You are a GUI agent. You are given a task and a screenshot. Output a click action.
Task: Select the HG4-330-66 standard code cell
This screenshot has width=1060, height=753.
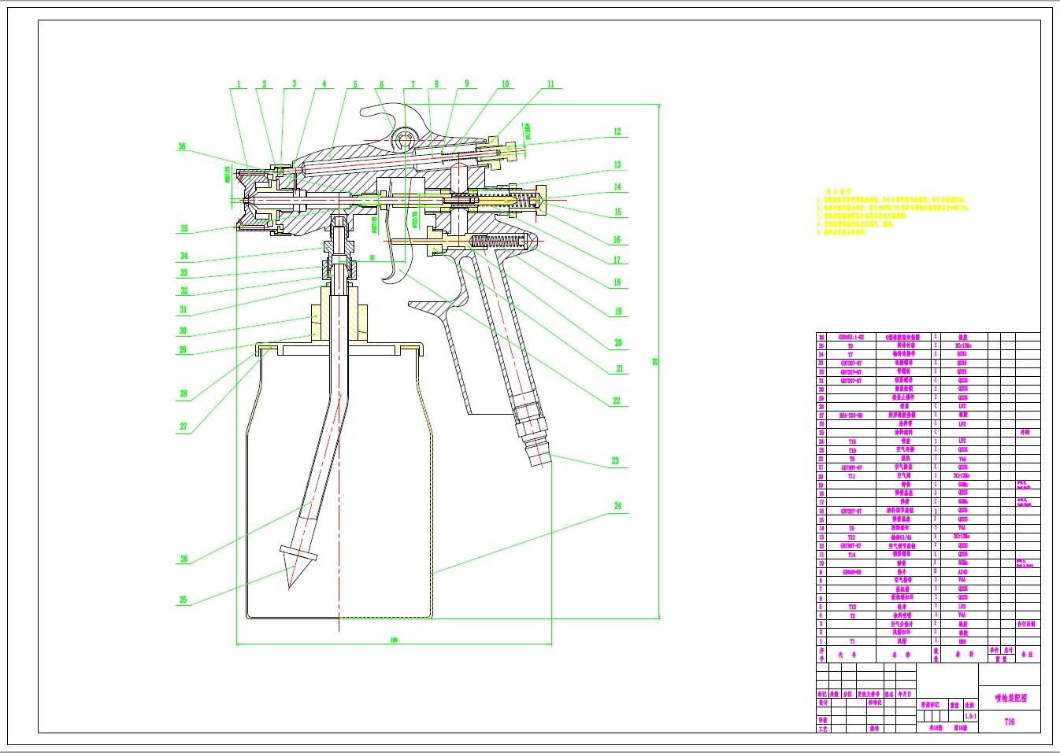(851, 415)
